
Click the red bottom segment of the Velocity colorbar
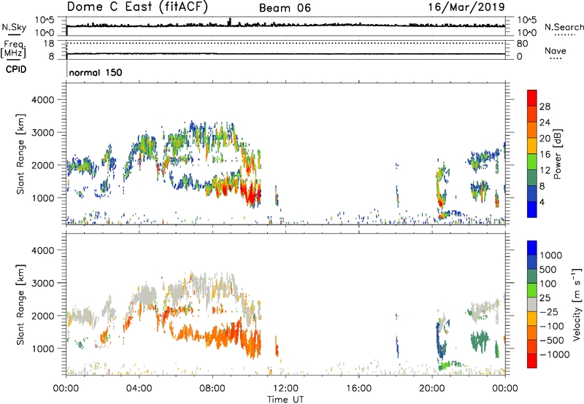pos(532,361)
